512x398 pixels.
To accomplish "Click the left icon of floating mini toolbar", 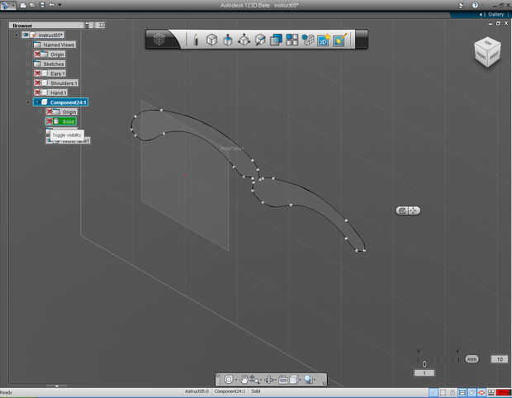I will (403, 211).
